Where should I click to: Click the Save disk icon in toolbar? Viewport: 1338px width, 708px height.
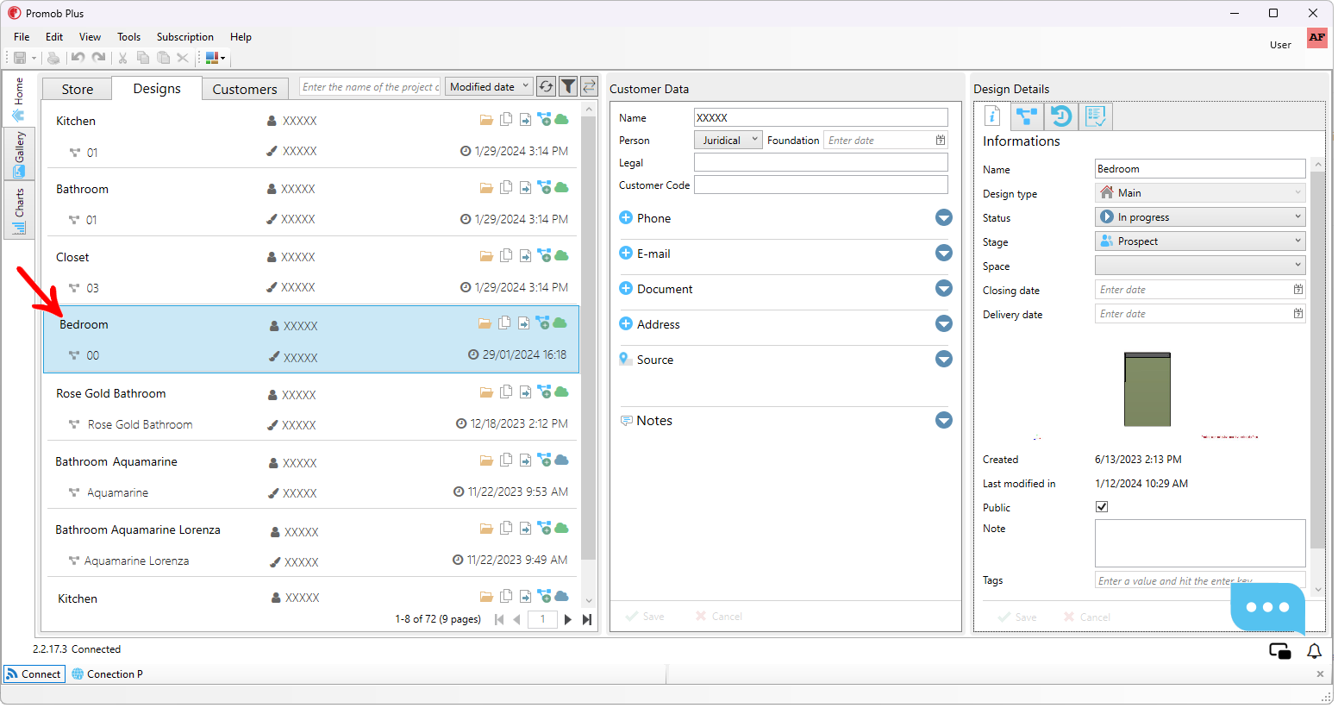point(20,58)
